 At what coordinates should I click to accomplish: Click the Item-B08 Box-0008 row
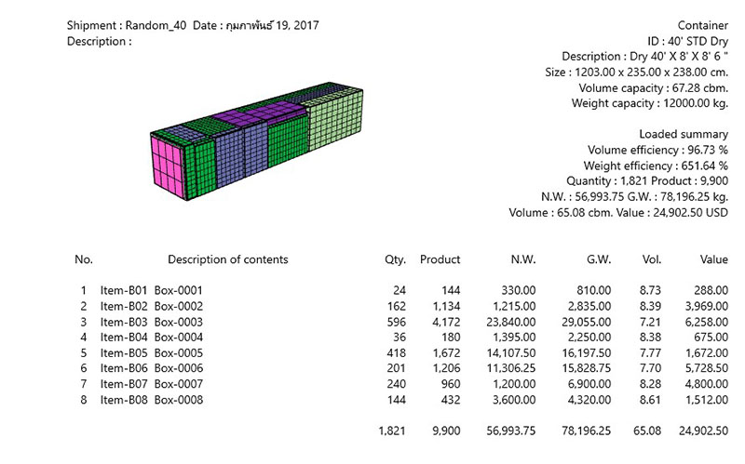click(x=400, y=400)
